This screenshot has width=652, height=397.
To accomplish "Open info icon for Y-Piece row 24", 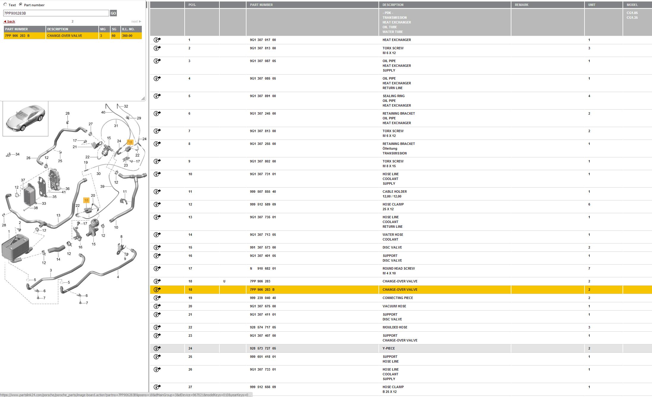I will click(157, 348).
